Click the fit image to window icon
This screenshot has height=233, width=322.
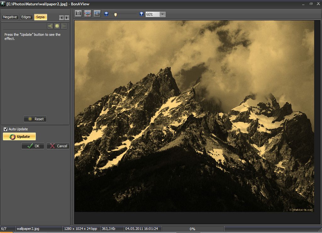pyautogui.click(x=88, y=14)
